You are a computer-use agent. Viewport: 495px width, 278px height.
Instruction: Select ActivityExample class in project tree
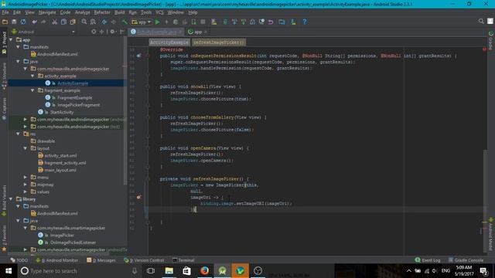click(x=73, y=83)
